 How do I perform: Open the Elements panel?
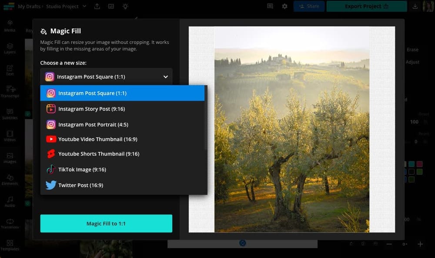(10, 180)
